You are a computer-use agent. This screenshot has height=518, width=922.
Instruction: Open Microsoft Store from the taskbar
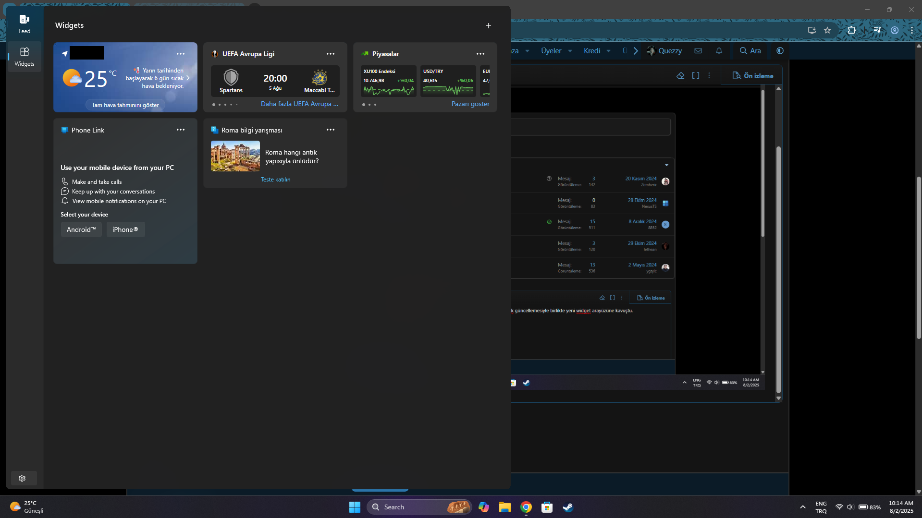tap(547, 507)
